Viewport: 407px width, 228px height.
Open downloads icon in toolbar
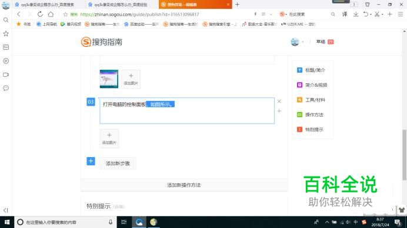click(x=356, y=14)
